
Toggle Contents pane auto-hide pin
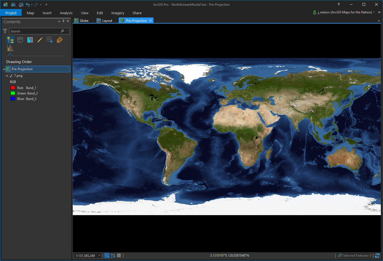pyautogui.click(x=63, y=21)
